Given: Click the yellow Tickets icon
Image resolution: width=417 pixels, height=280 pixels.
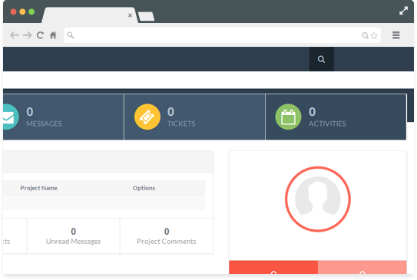Looking at the screenshot, I should (147, 117).
